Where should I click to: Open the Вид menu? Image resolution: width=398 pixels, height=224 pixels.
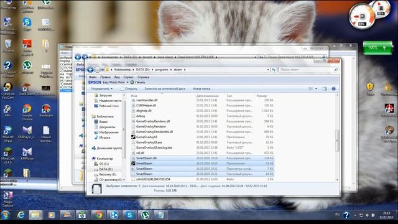(x=117, y=77)
